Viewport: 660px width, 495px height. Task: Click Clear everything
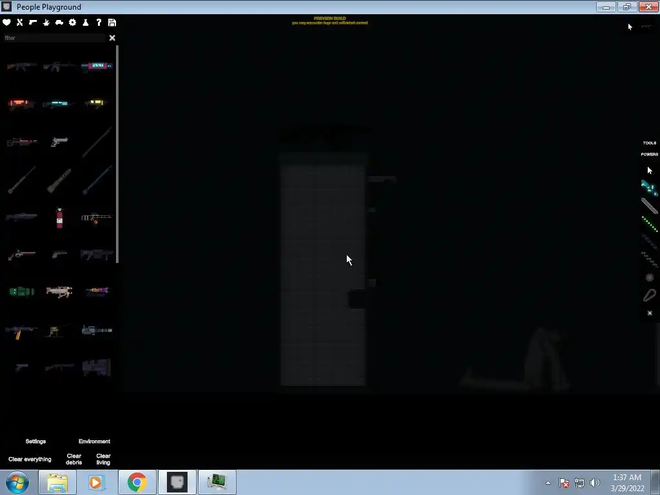(x=30, y=459)
